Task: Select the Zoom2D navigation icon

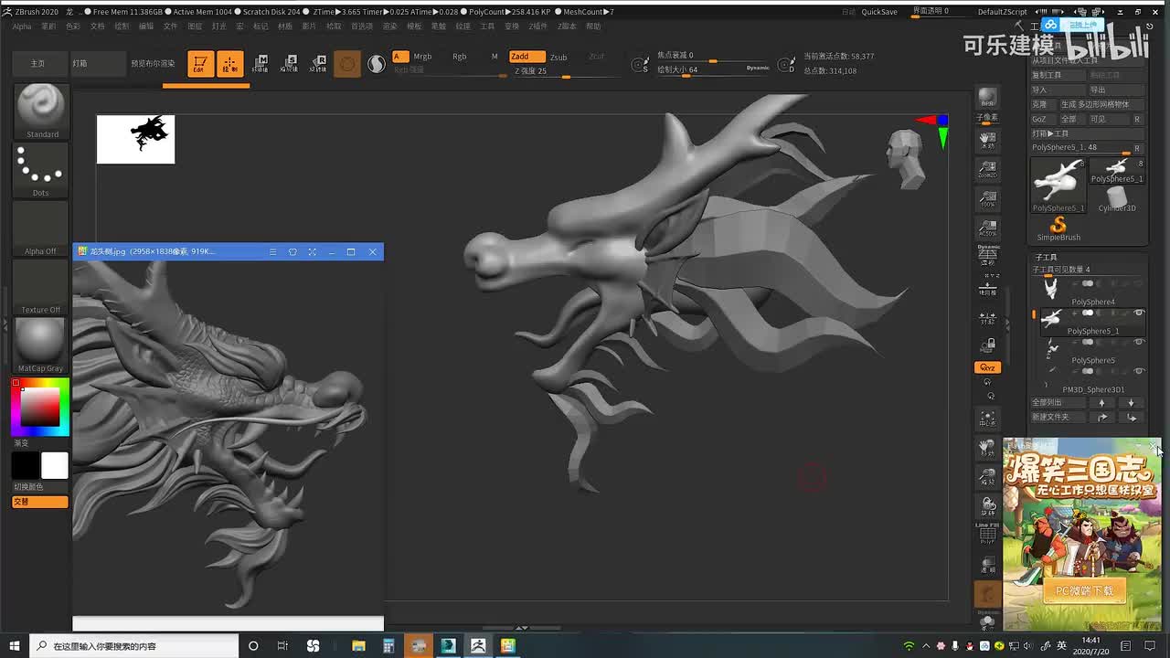Action: coord(987,169)
